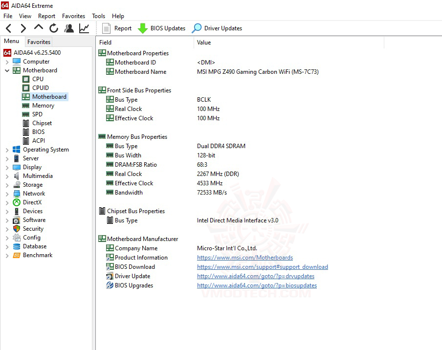The image size is (442, 350).
Task: Select the Motherboard Name row
Action: (x=212, y=72)
